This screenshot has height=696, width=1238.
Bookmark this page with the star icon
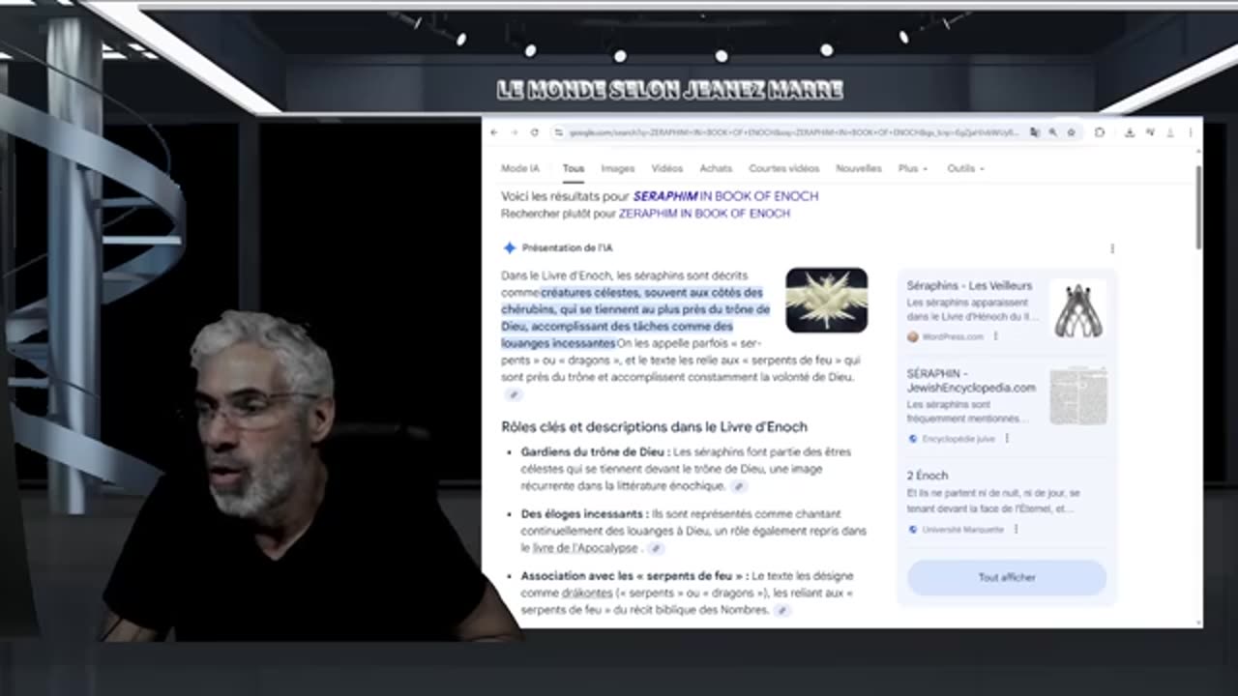pyautogui.click(x=1071, y=132)
